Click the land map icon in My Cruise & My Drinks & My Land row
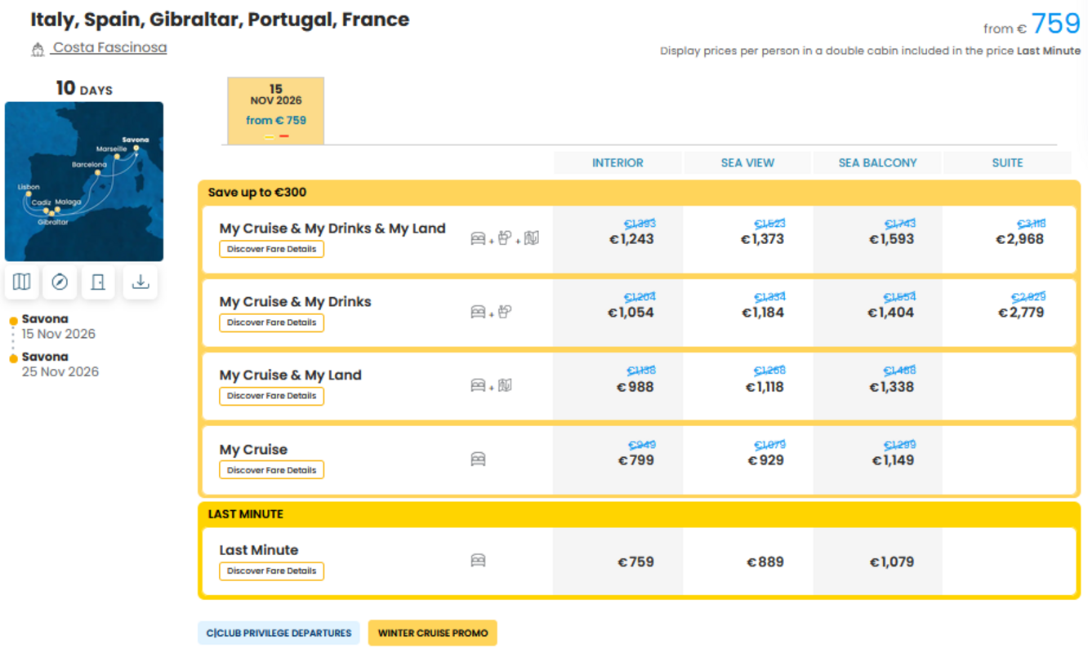This screenshot has height=653, width=1088. (x=532, y=238)
